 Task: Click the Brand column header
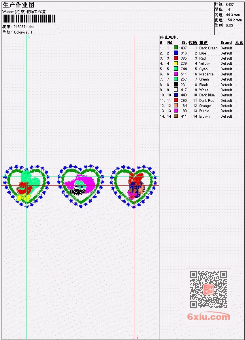[226, 43]
